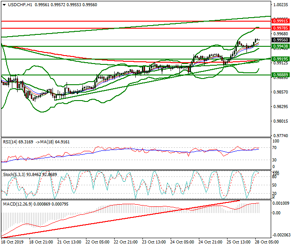Screen dimensions: 291x247
Task: Click the 28 Oct 05:00 time axis label
Action: point(267,242)
